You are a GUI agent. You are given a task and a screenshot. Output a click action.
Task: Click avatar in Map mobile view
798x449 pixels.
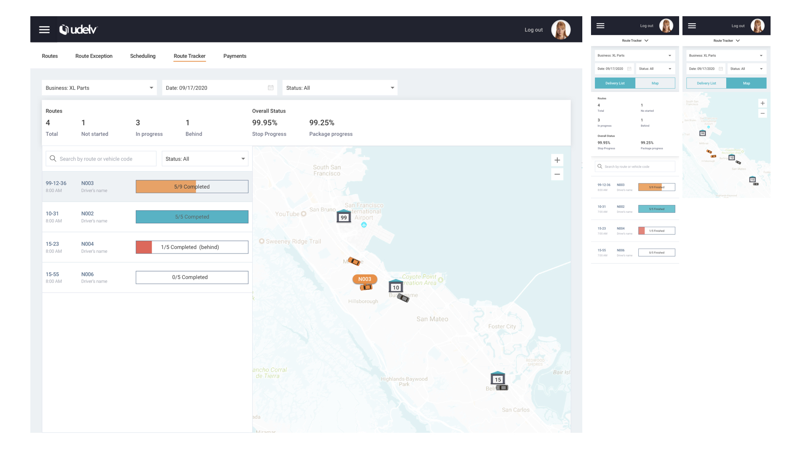click(x=757, y=26)
